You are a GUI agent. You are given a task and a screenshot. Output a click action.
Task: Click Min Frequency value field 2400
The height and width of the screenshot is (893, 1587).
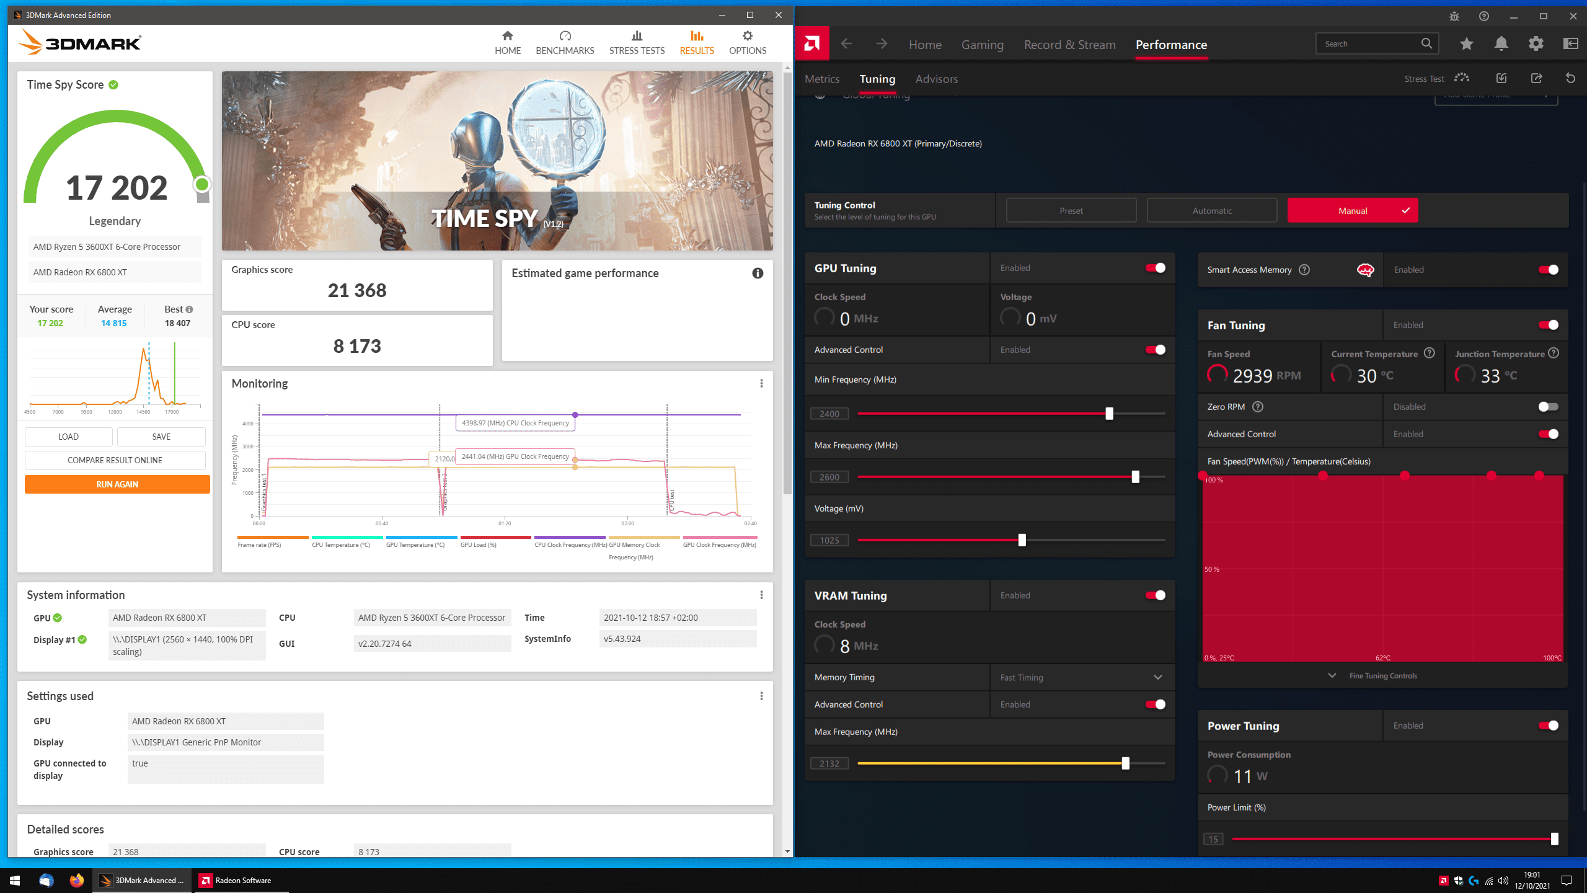(x=829, y=414)
